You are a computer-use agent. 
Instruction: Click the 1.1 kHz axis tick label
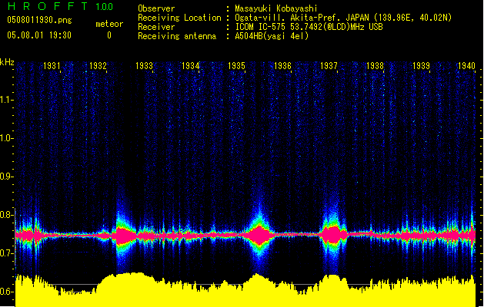[x=7, y=100]
